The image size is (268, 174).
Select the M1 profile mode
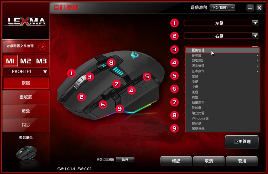[10, 61]
